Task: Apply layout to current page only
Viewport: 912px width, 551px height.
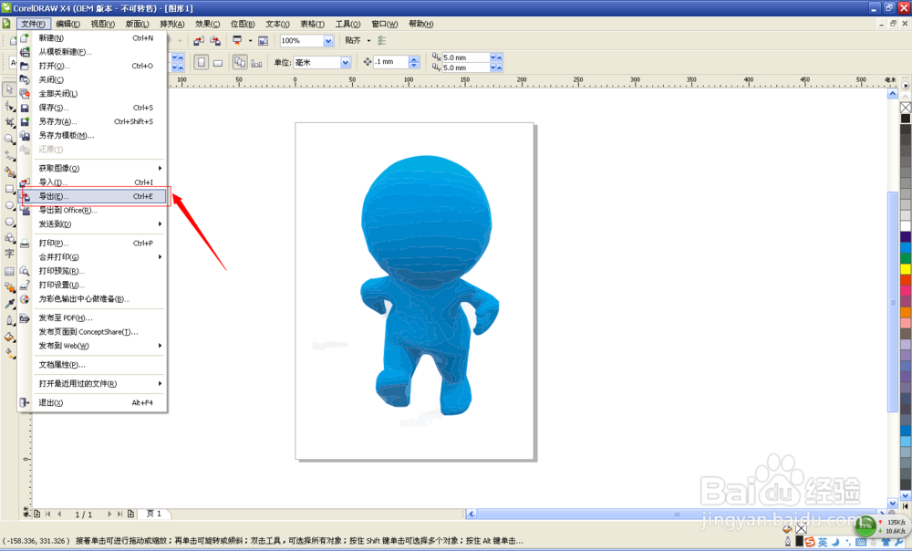Action: [x=256, y=62]
